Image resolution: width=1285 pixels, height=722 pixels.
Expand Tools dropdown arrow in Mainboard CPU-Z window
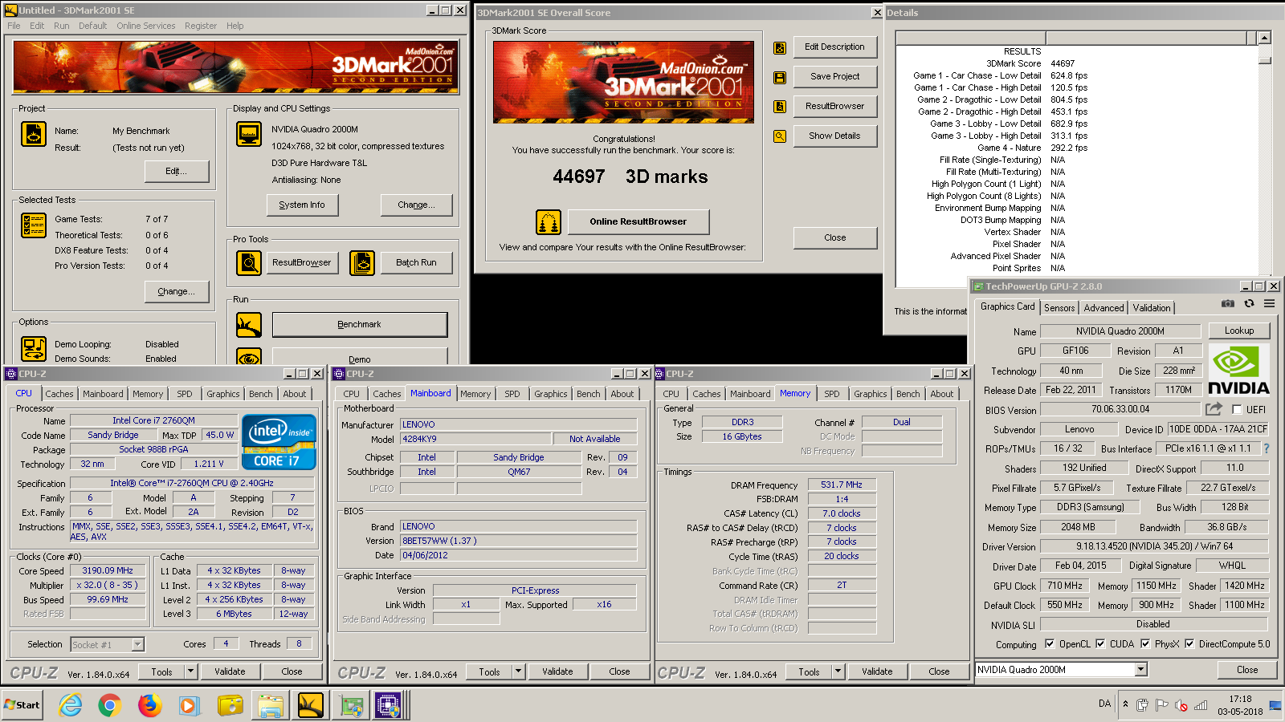point(518,671)
